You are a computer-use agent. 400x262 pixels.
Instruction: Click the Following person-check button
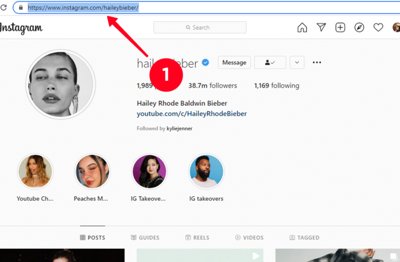270,63
